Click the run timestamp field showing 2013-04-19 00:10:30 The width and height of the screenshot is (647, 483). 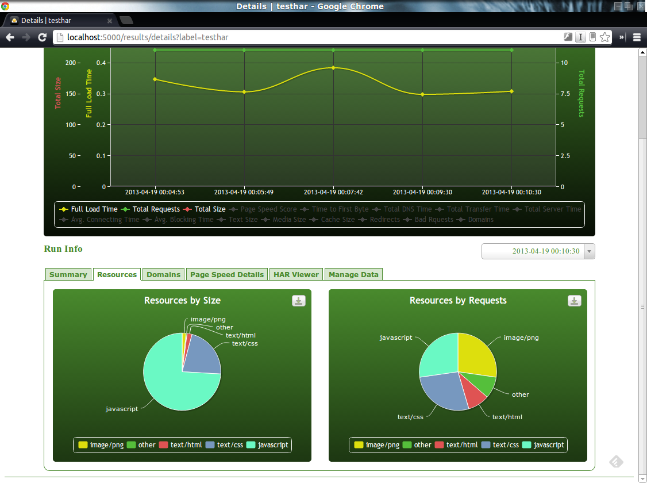pos(533,251)
